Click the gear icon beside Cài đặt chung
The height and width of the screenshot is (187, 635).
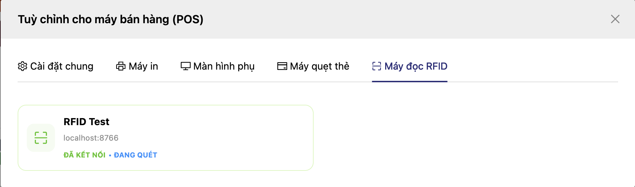coord(23,66)
